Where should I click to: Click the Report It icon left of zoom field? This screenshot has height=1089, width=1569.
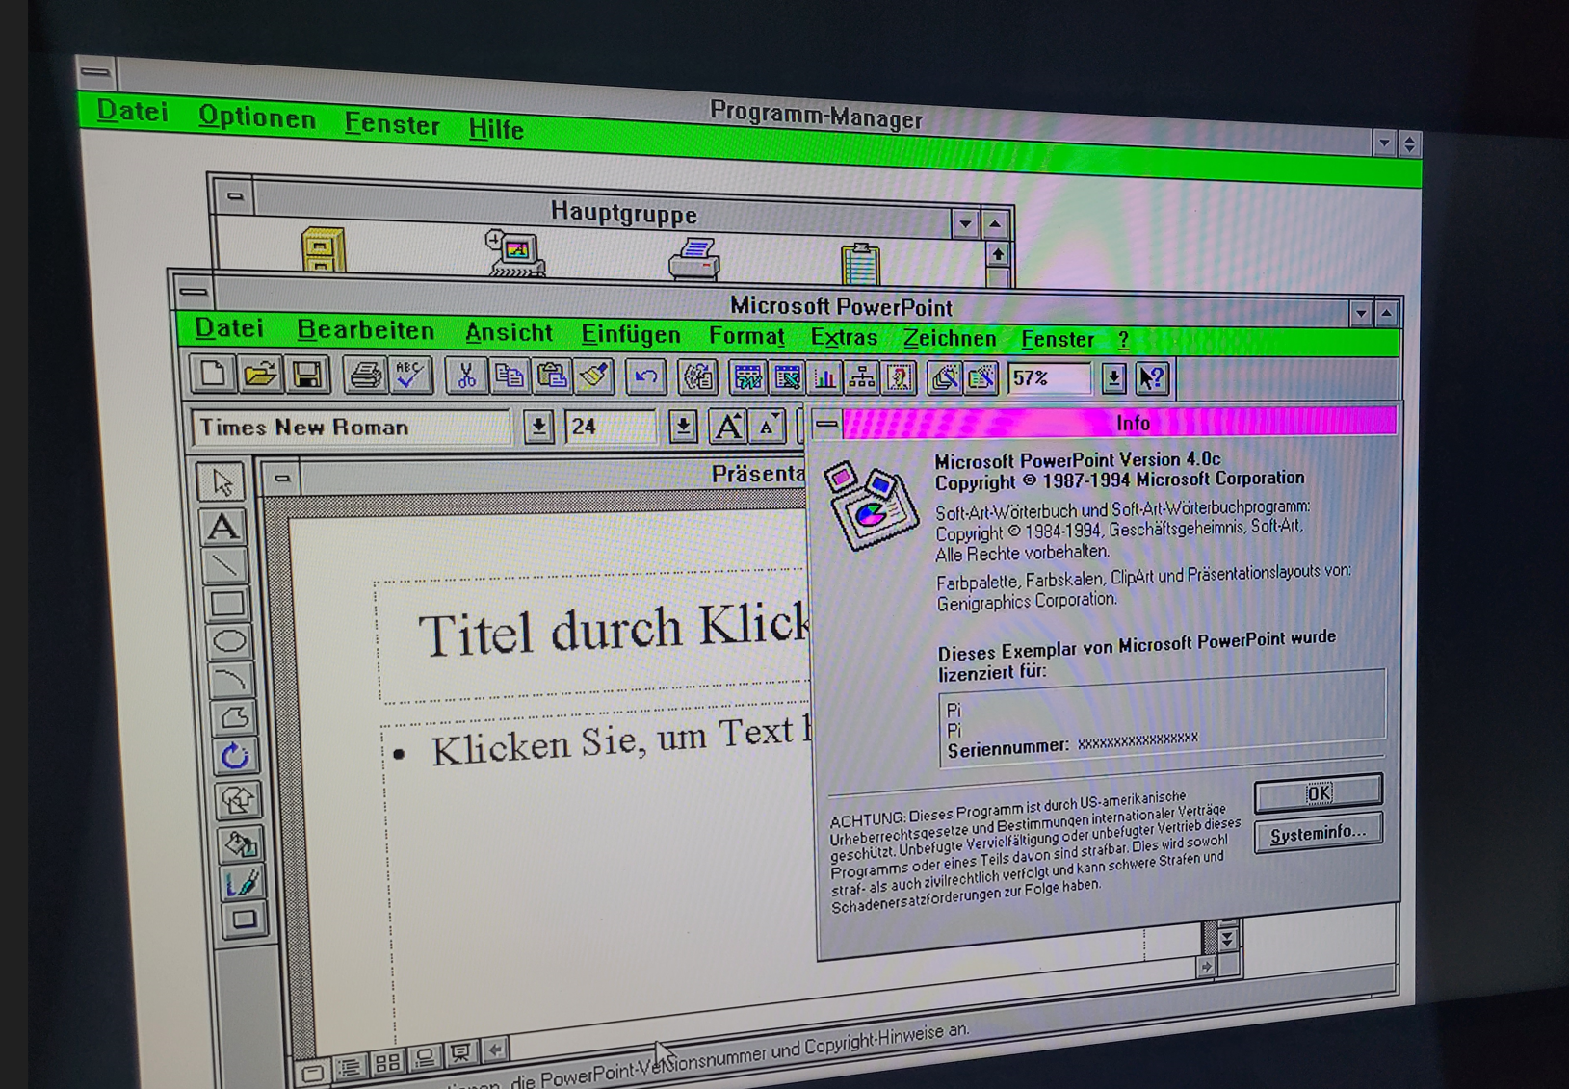pos(981,378)
